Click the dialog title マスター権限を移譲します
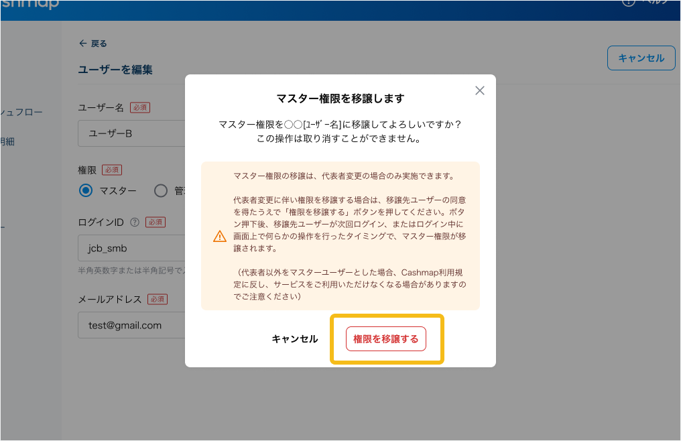 340,99
